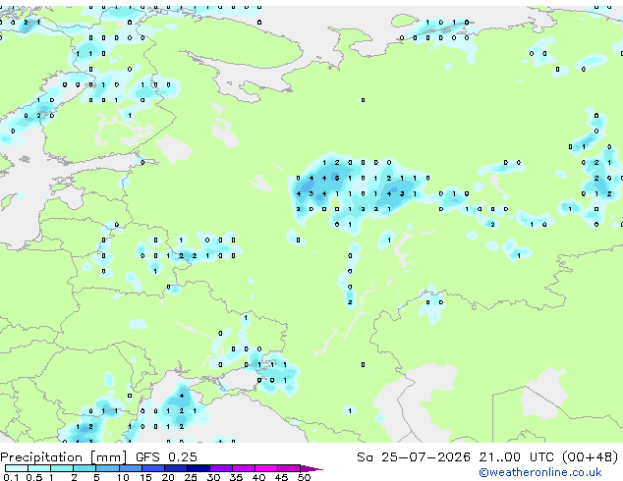The height and width of the screenshot is (481, 623).
Task: Click the 'Sa 25-07-2026' date text
Action: point(414,457)
